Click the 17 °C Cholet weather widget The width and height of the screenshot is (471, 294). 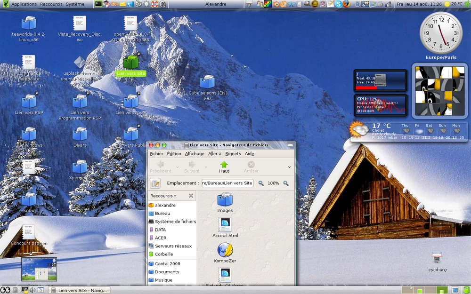click(x=409, y=131)
